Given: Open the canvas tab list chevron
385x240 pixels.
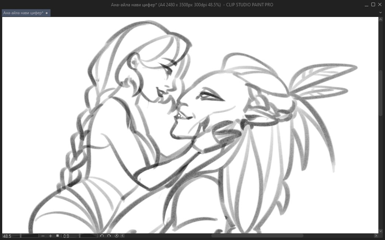Looking at the screenshot, I should [381, 13].
